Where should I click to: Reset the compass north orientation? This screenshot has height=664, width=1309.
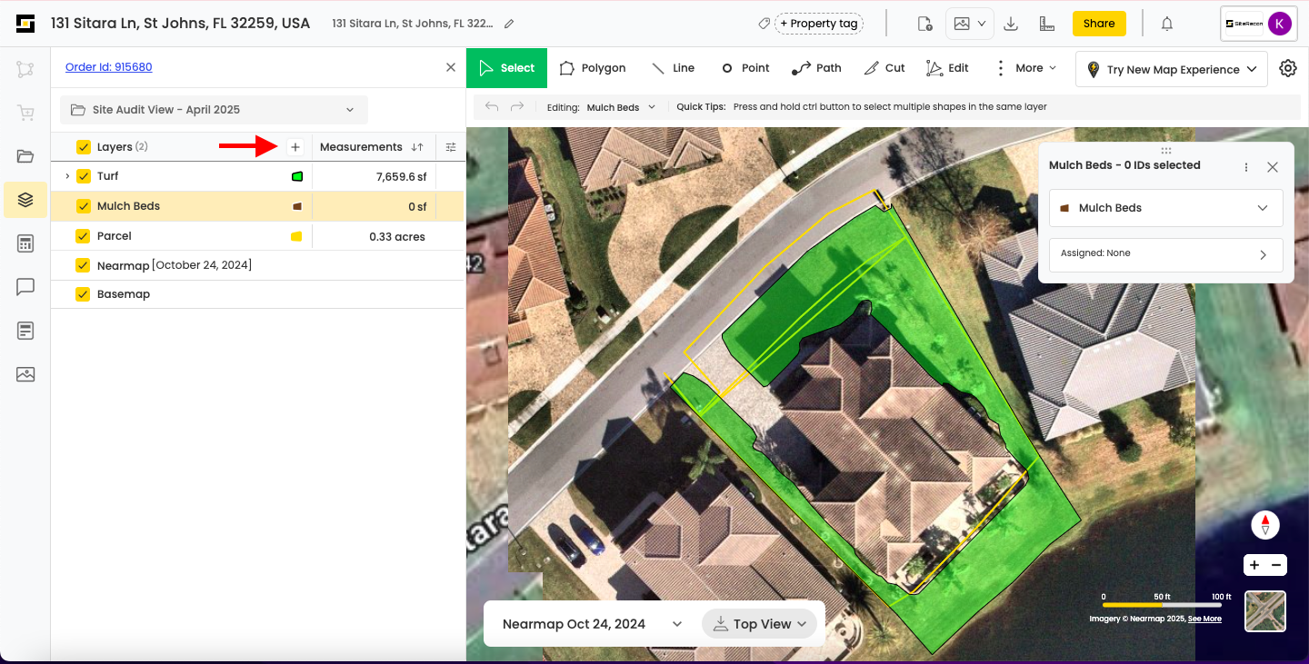[x=1265, y=525]
